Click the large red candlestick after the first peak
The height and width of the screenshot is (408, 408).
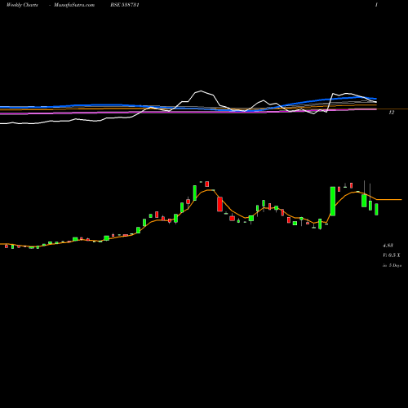tap(220, 204)
